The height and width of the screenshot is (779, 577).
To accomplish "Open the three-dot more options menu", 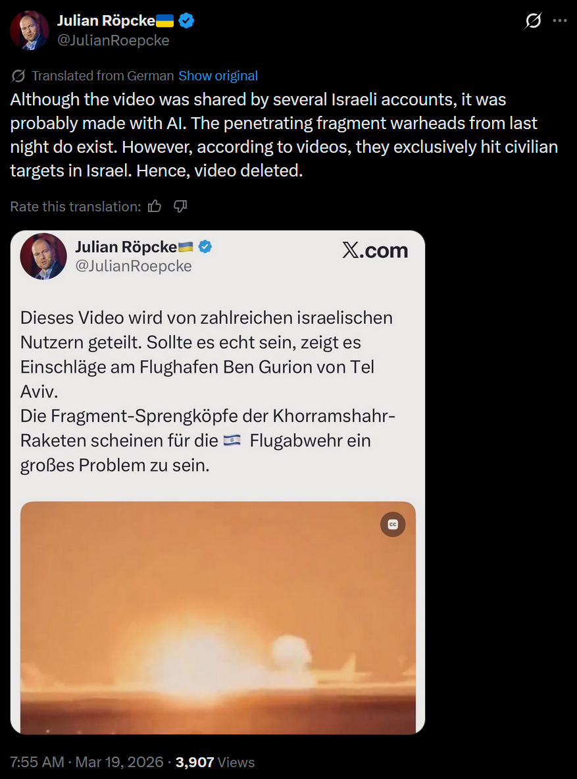I will [560, 21].
